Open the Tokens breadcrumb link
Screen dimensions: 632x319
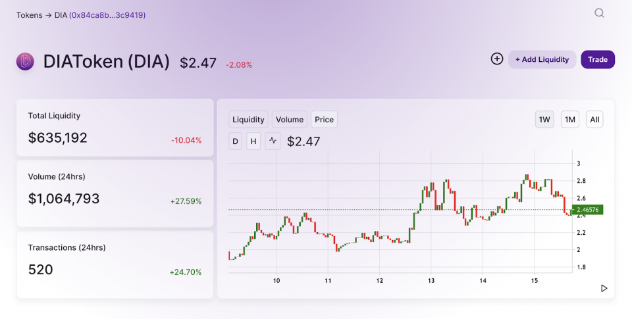tap(29, 14)
